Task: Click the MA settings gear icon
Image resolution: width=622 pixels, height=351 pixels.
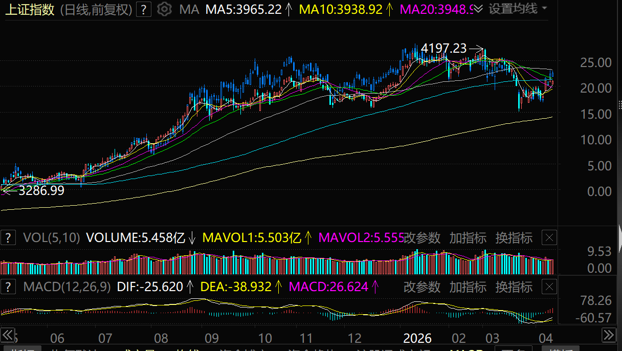Action: tap(164, 9)
